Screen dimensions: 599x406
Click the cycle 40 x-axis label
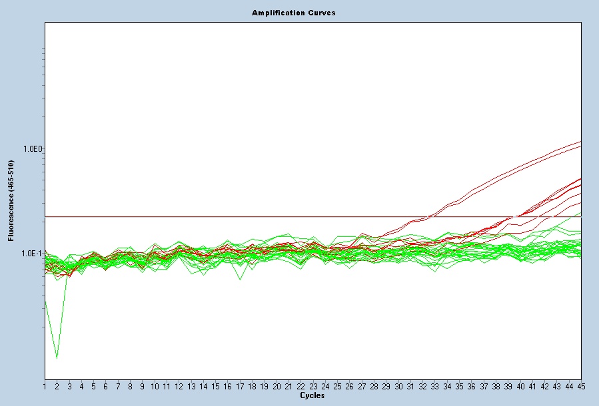click(x=520, y=387)
